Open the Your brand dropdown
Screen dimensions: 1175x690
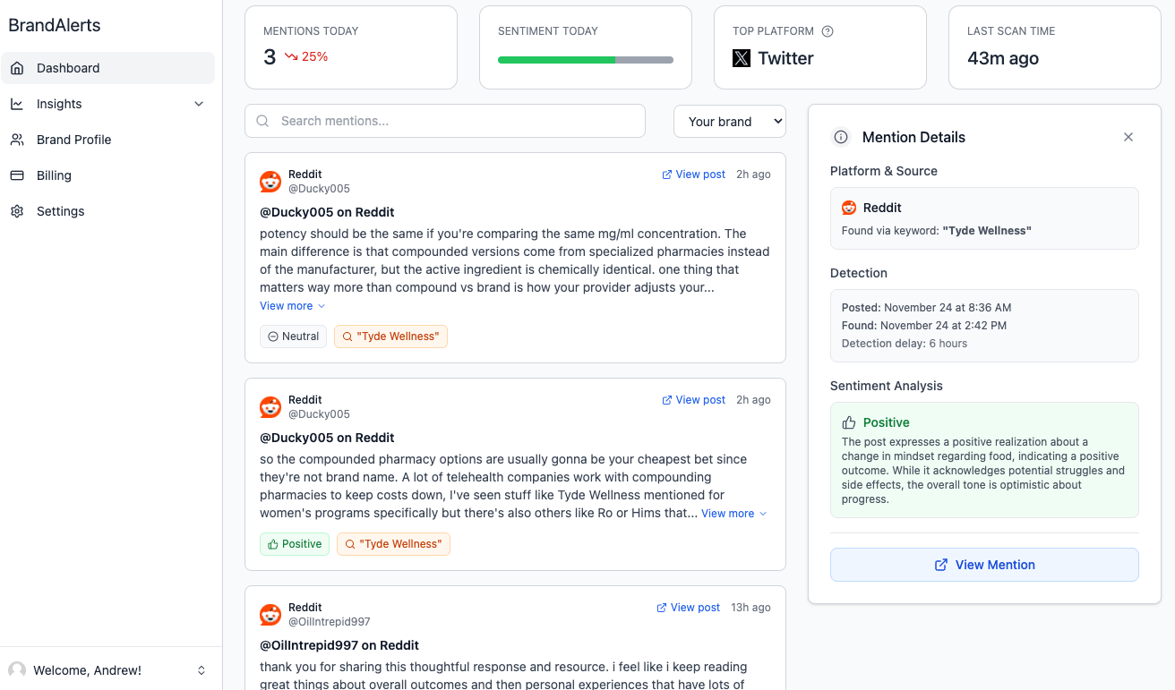[x=730, y=122]
